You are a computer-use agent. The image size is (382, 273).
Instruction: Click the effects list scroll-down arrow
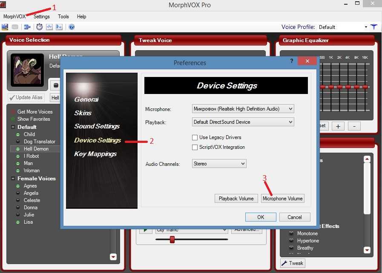pyautogui.click(x=367, y=250)
